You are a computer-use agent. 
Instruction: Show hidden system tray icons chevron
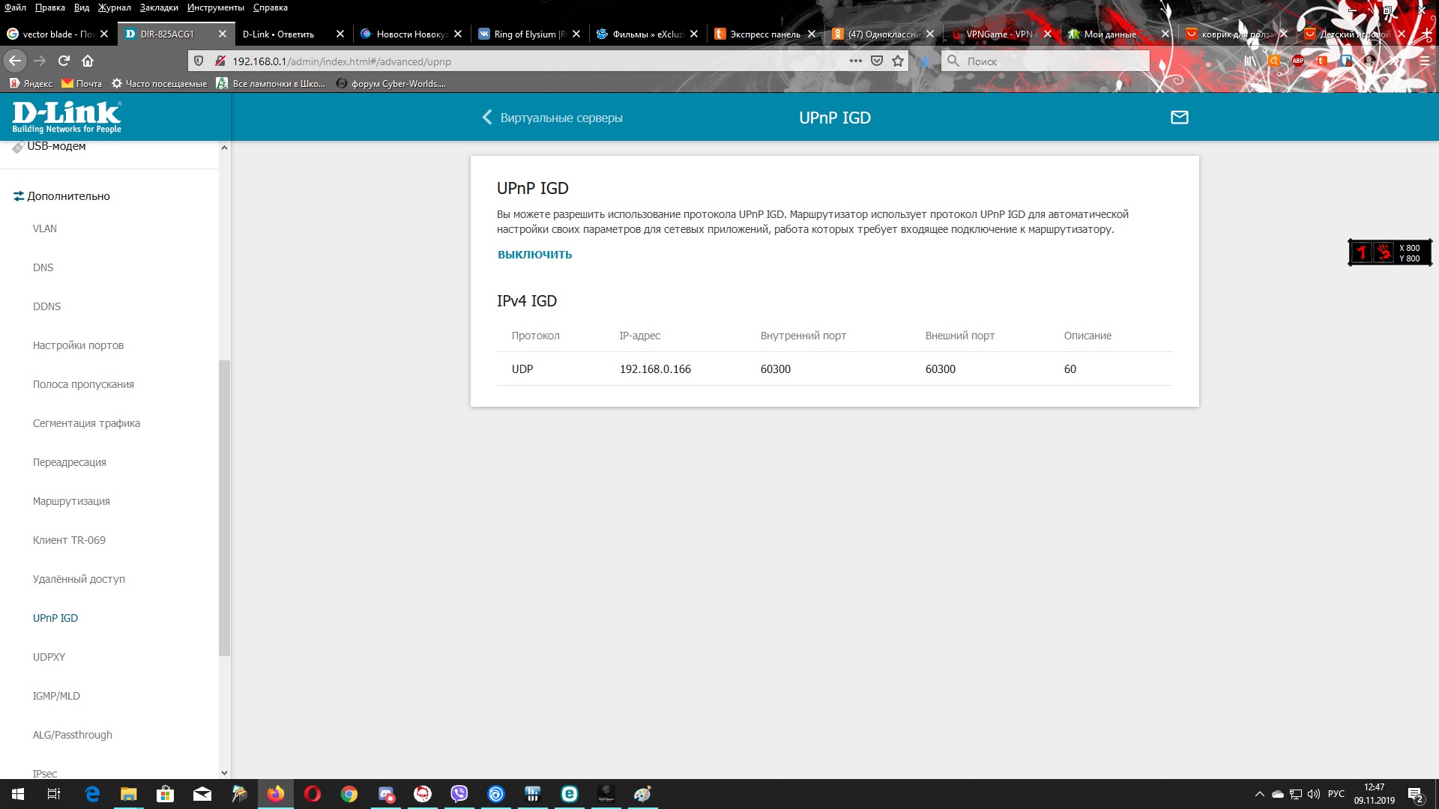pos(1259,794)
